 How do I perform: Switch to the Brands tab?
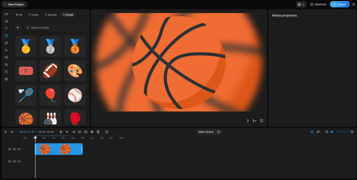(x=51, y=15)
